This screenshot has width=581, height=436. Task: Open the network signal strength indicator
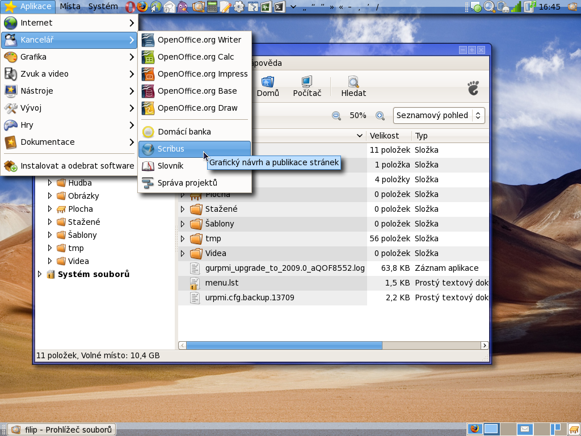[516, 7]
